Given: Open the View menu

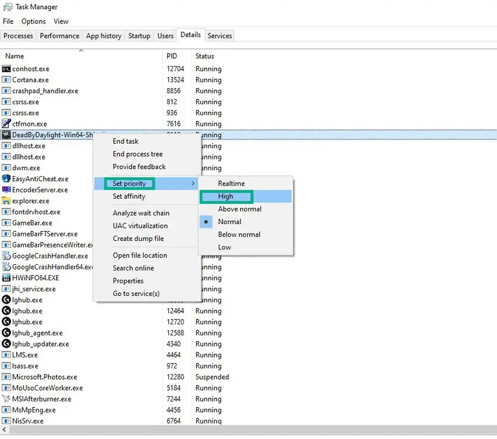Looking at the screenshot, I should tap(61, 21).
